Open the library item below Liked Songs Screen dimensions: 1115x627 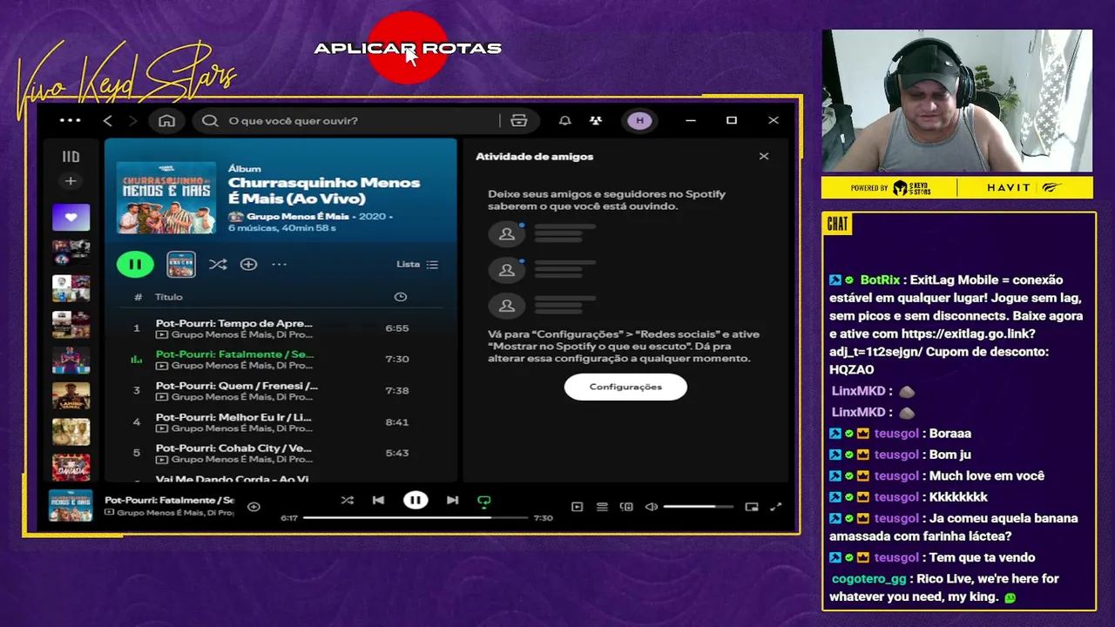coord(71,253)
